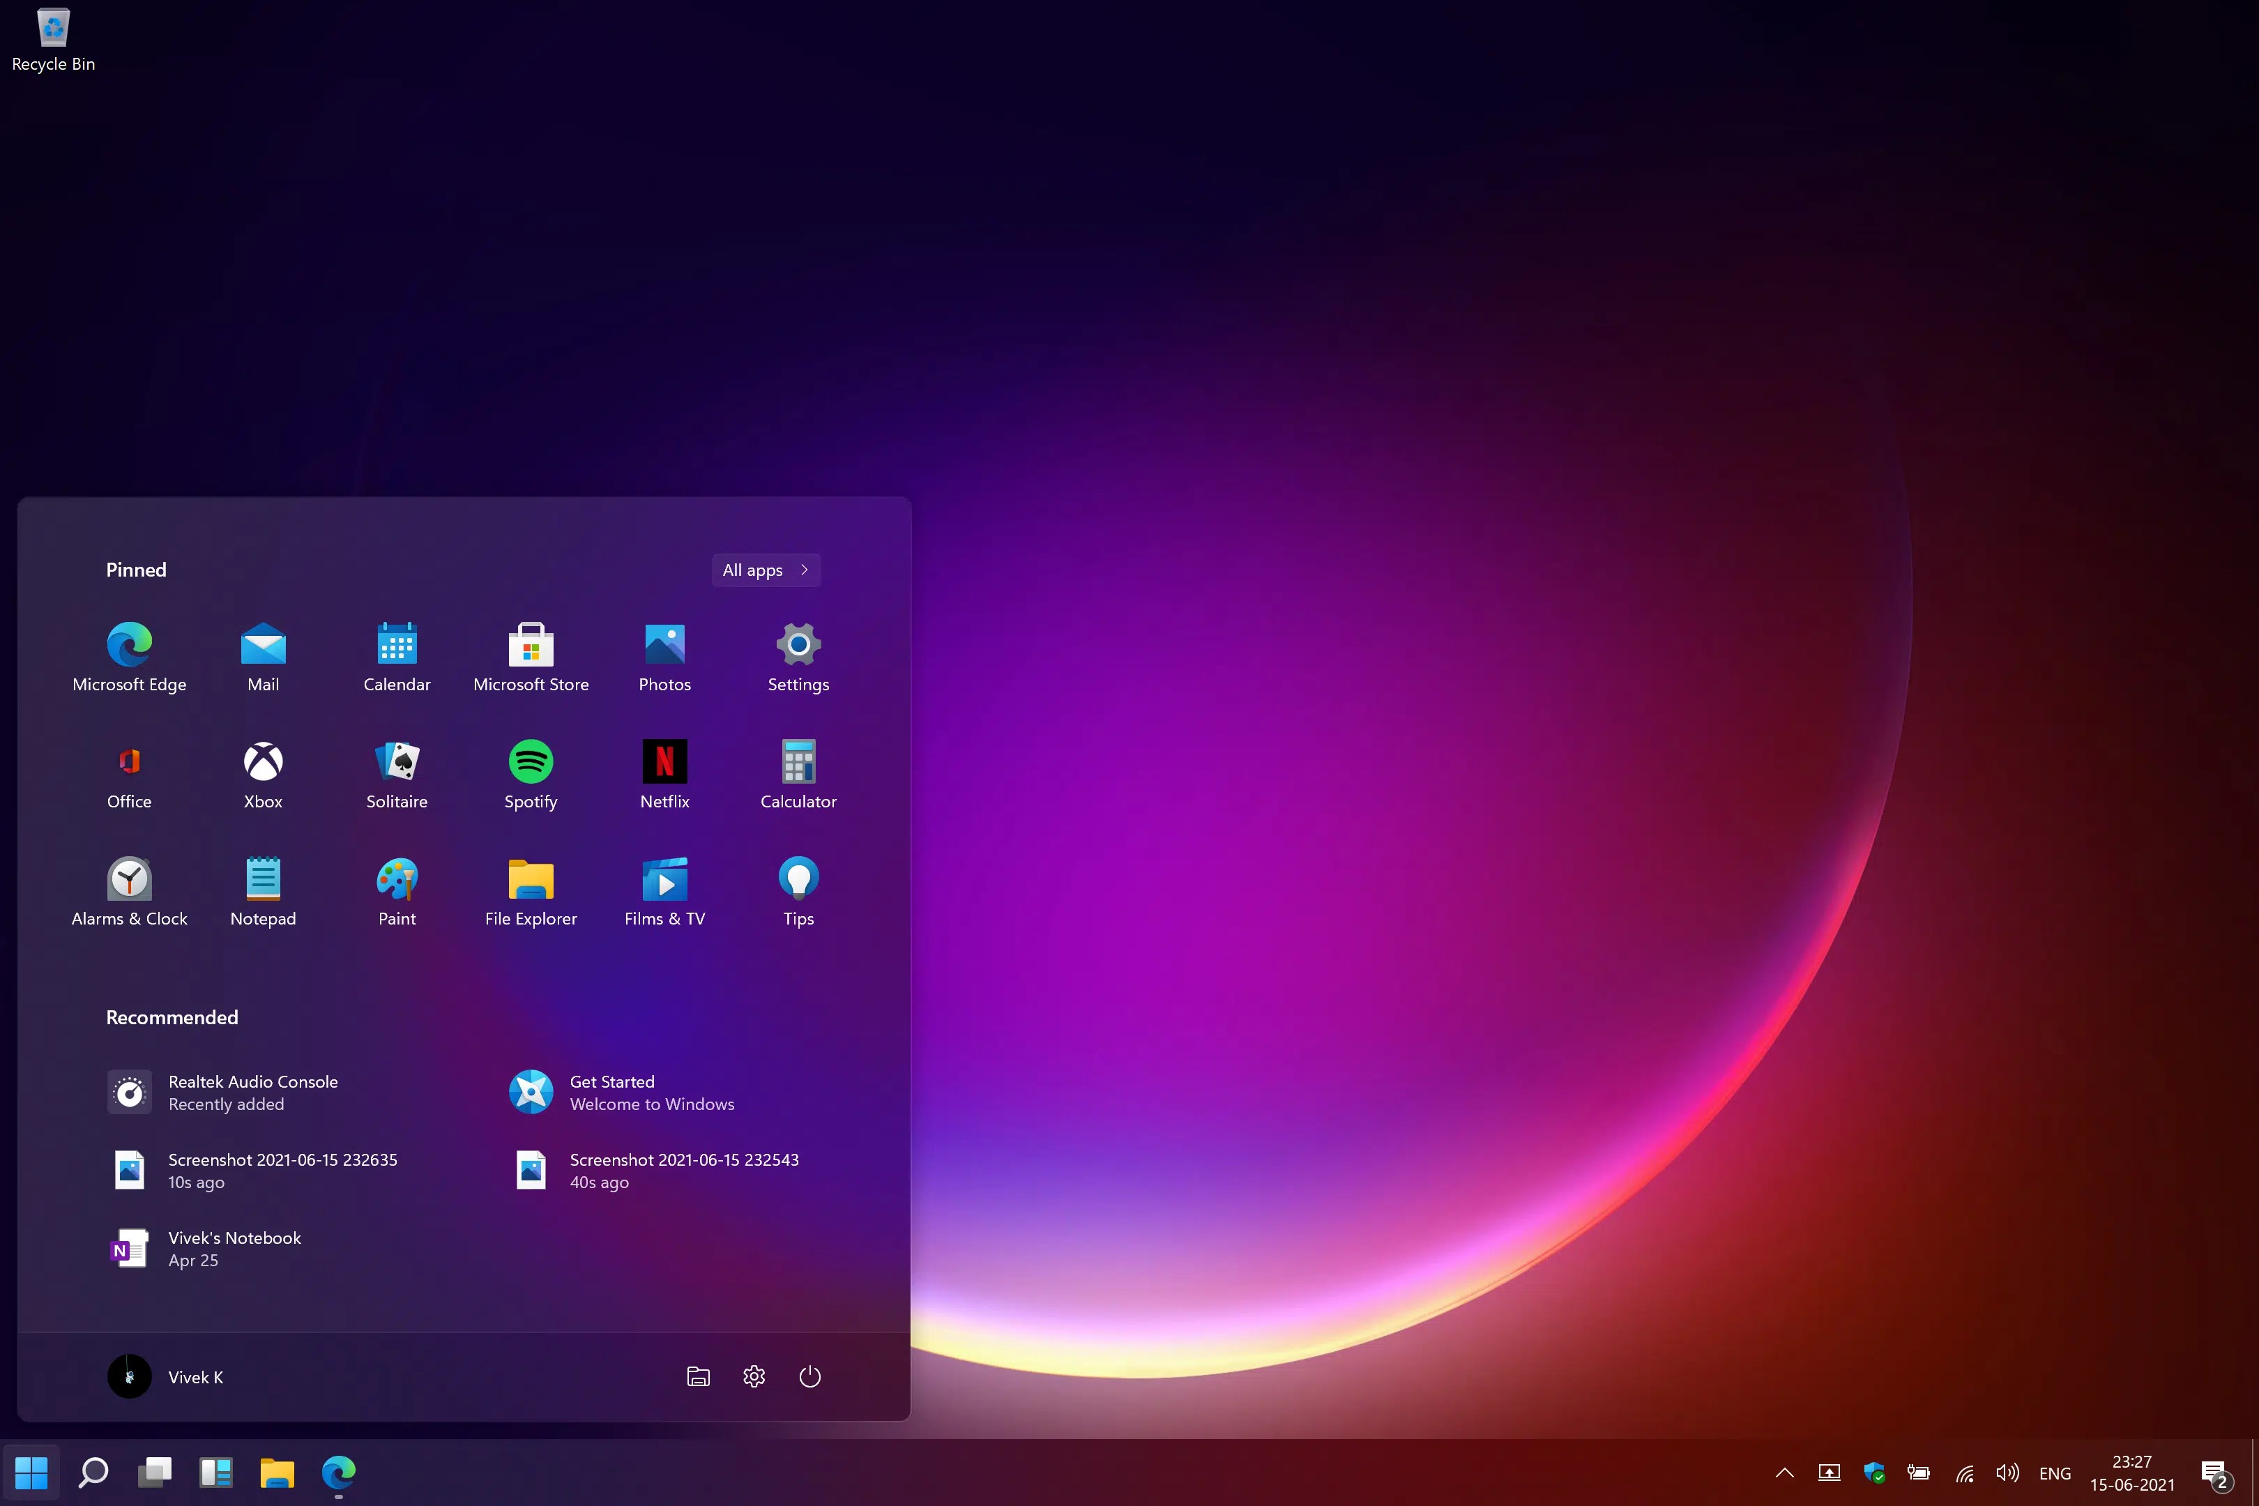Open the notification center icon

tap(2216, 1475)
